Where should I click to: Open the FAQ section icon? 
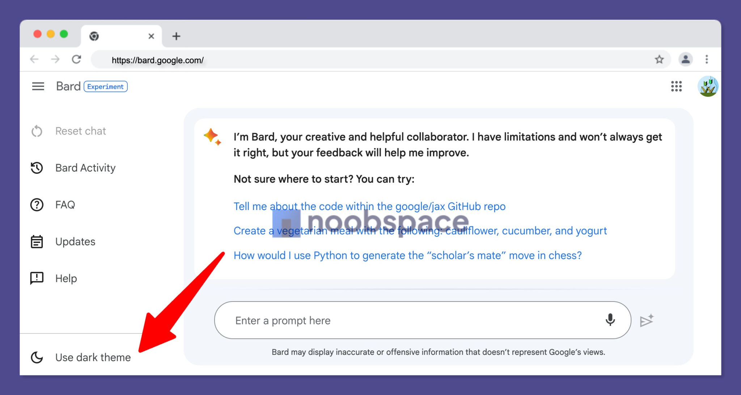tap(37, 205)
